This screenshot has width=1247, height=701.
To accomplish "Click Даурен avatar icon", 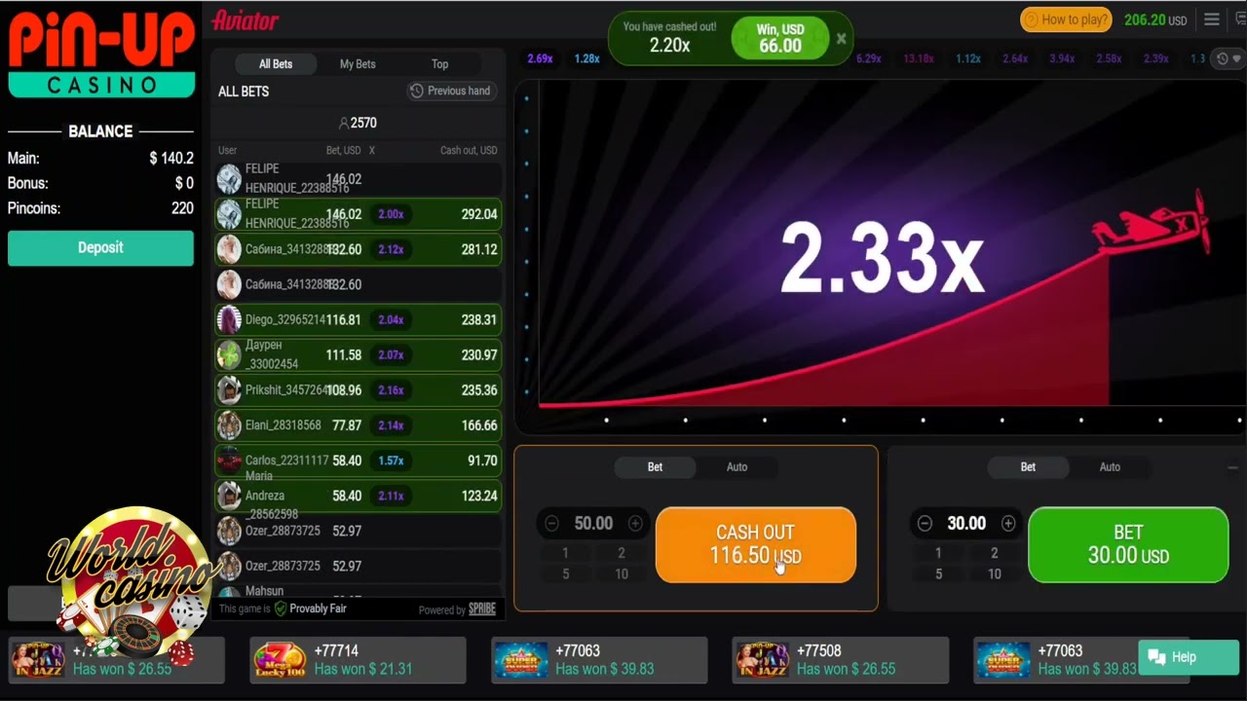I will point(229,355).
